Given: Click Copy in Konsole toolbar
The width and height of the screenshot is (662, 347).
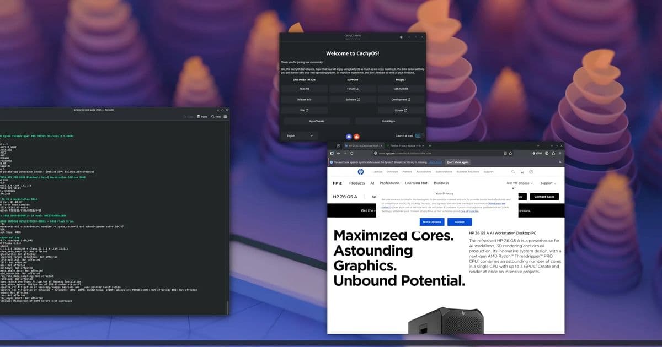Looking at the screenshot, I should [189, 117].
